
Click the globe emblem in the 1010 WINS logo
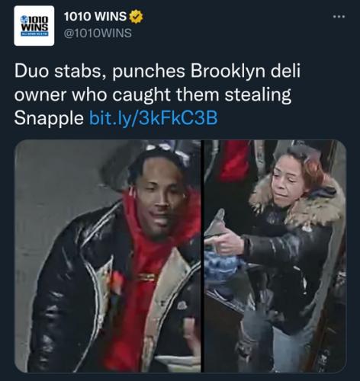24,19
